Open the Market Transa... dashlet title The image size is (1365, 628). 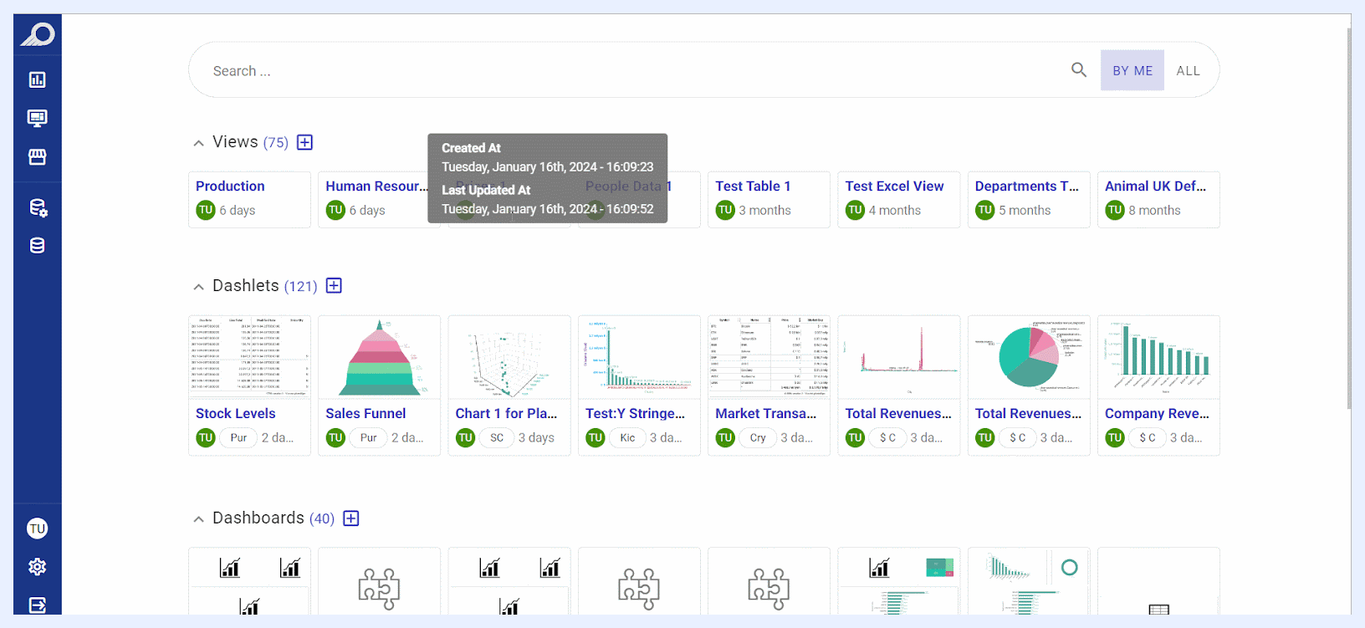point(765,413)
